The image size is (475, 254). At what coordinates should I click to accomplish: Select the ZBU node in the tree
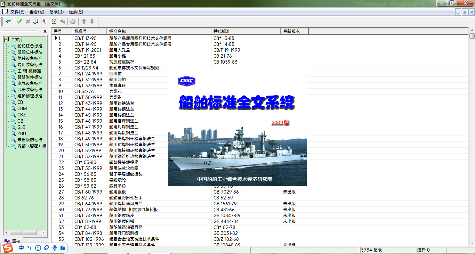coord(22,133)
